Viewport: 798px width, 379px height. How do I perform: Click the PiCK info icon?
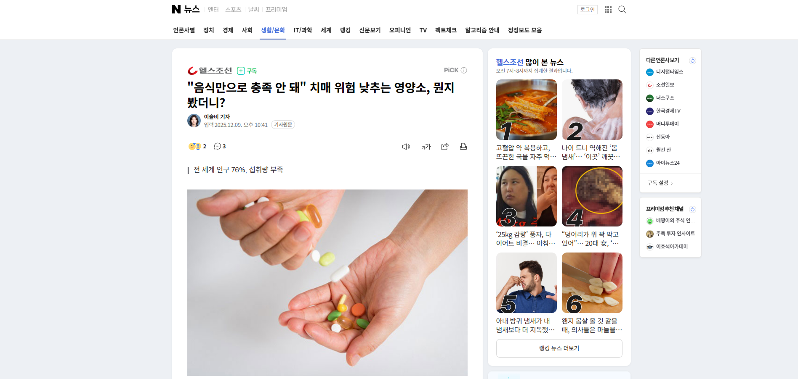[464, 70]
